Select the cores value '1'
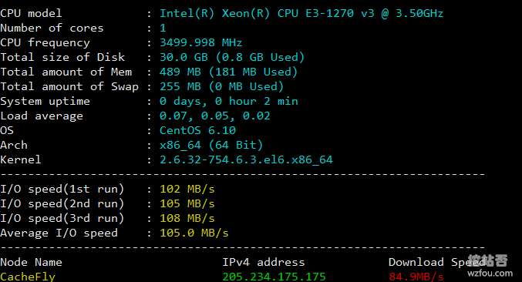Image resolution: width=522 pixels, height=282 pixels. pos(163,28)
